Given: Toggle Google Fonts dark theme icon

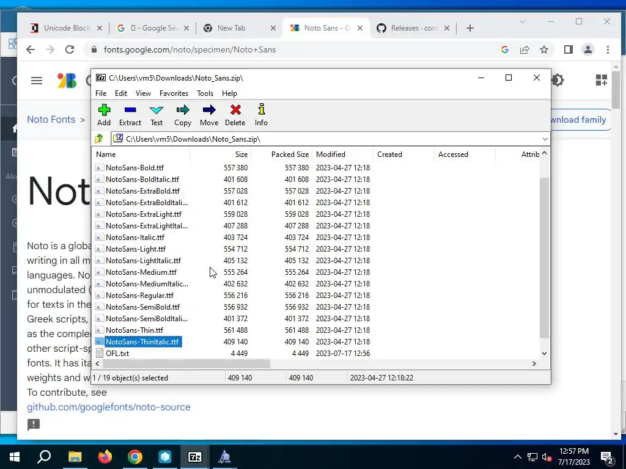Looking at the screenshot, I should pos(558,80).
